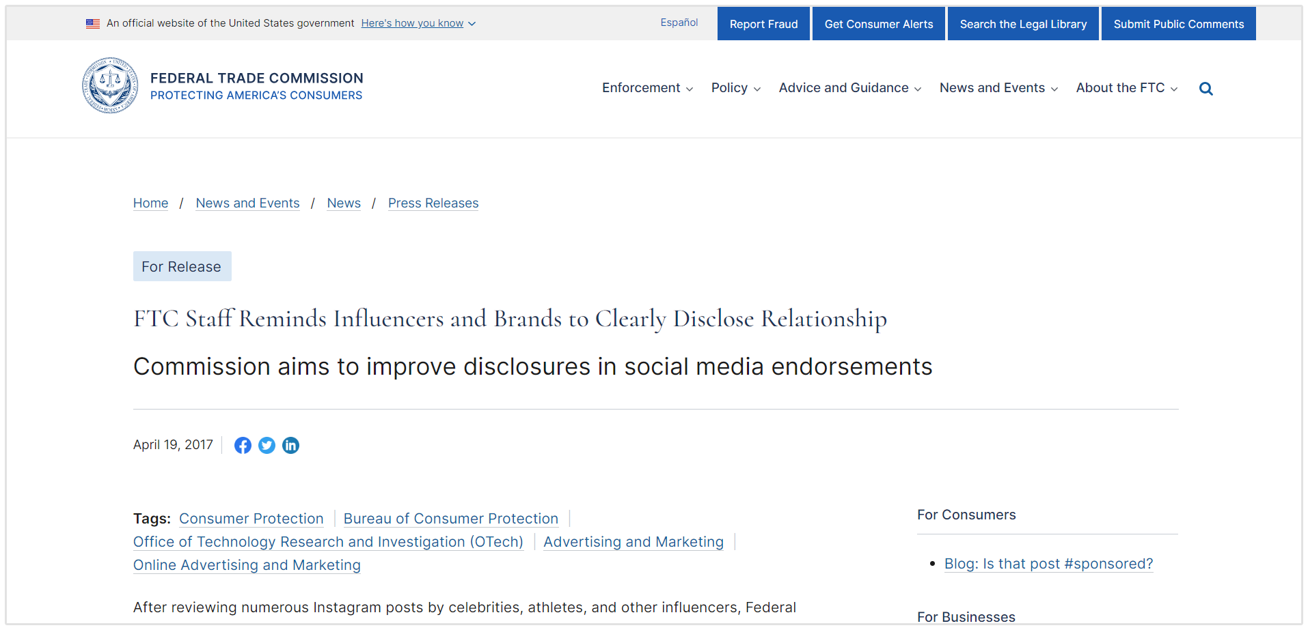Click the Get Consumer Alerts button

878,23
